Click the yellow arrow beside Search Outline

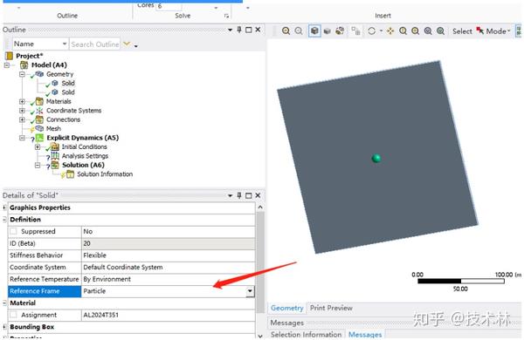coord(127,44)
